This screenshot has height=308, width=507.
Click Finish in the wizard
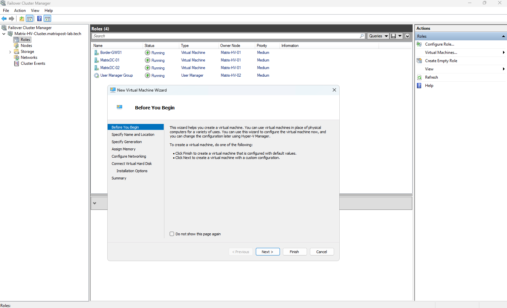294,252
